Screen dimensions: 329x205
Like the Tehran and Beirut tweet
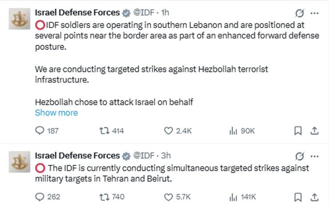point(169,197)
